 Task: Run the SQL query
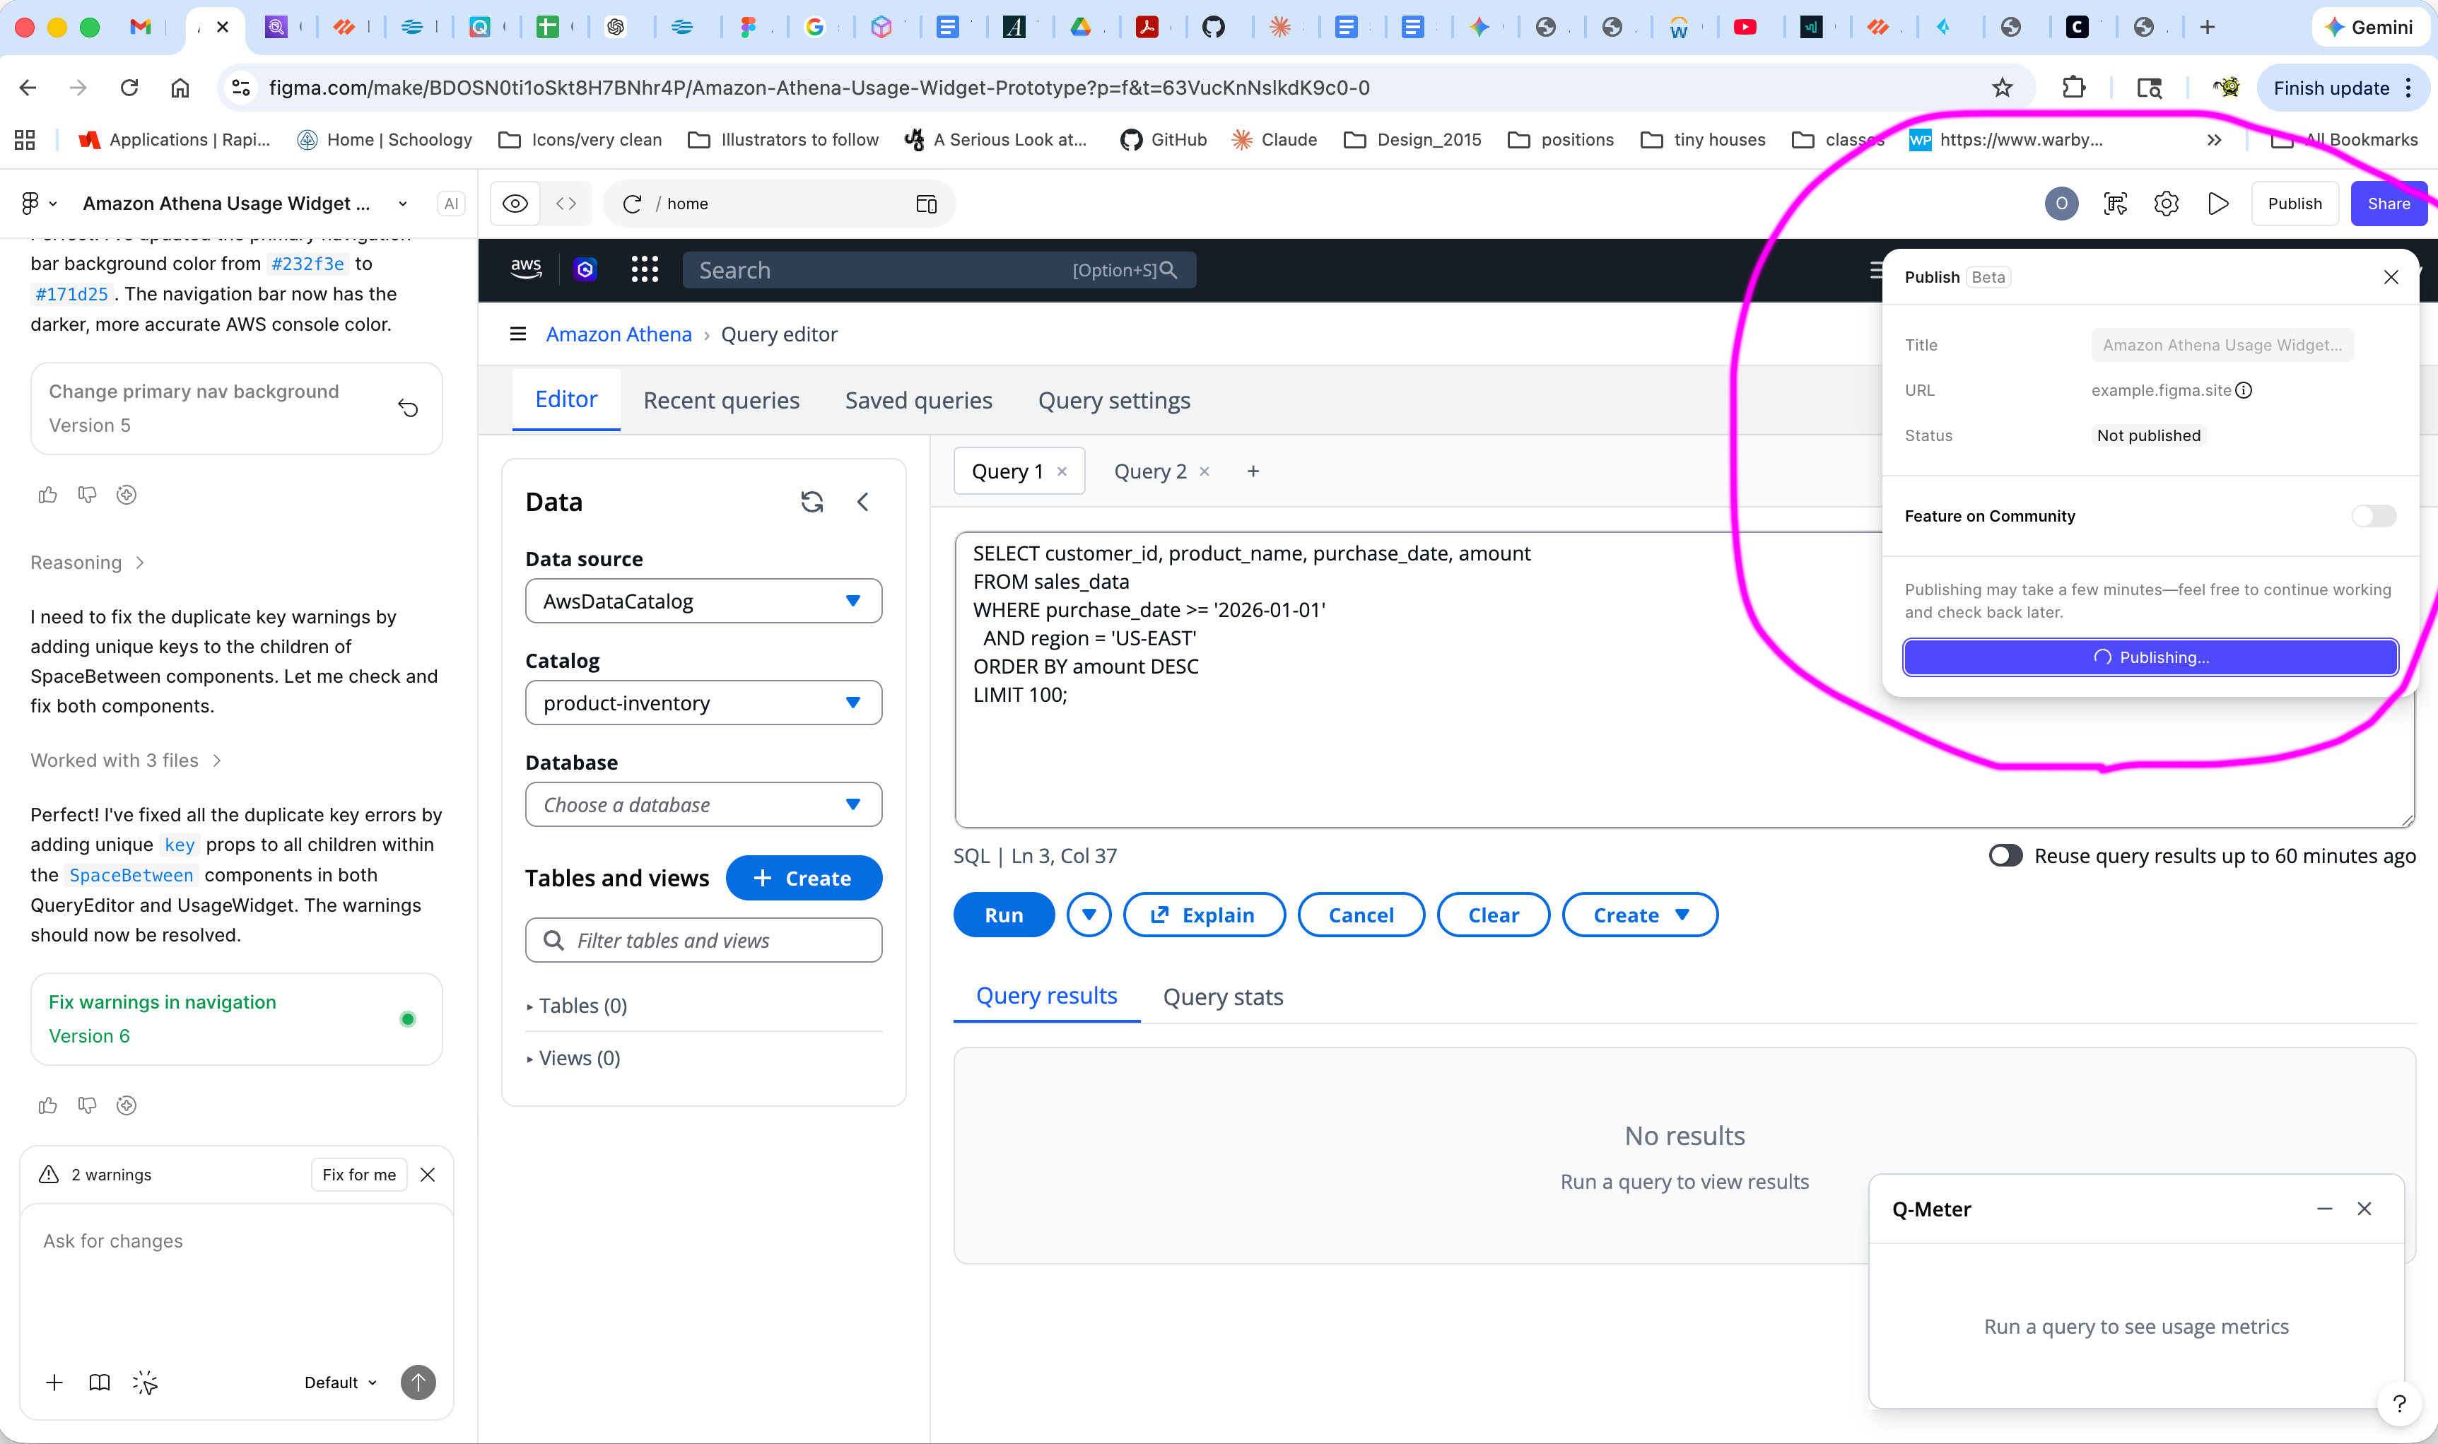coord(1003,914)
